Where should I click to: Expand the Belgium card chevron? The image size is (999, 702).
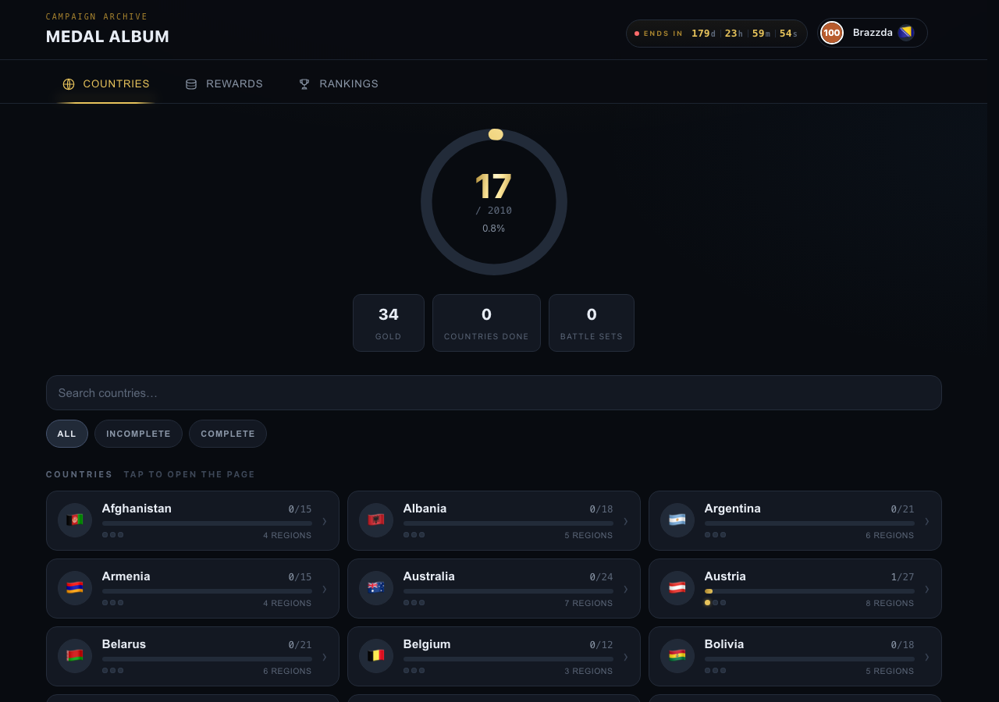point(626,657)
